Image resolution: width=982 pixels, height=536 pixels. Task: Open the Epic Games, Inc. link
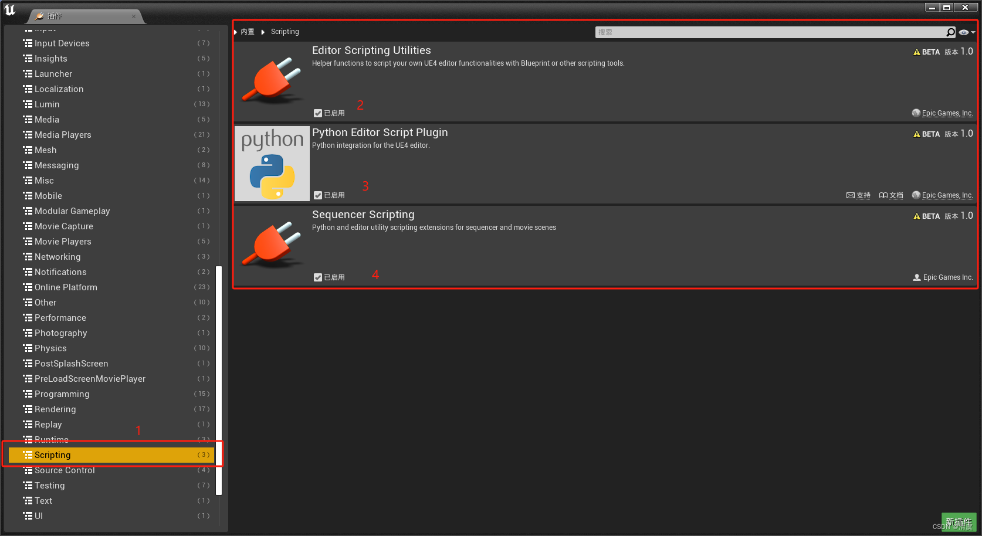point(947,113)
